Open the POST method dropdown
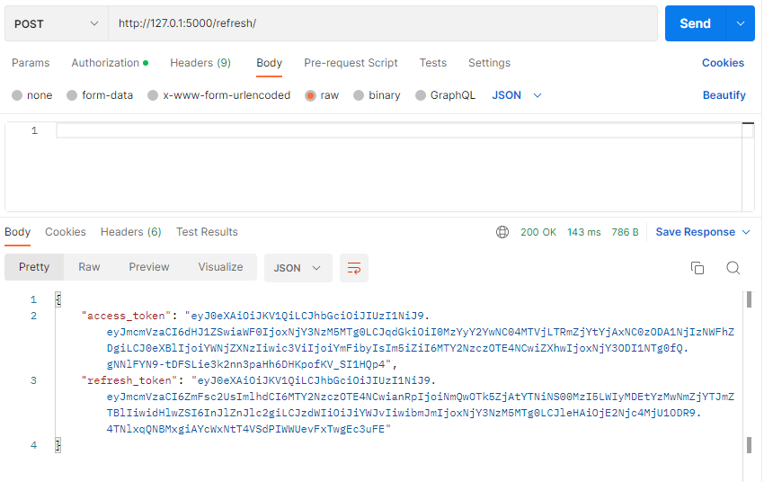 pyautogui.click(x=57, y=23)
